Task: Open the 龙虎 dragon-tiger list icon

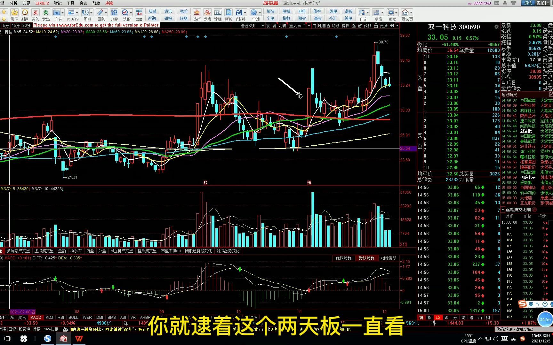Action: point(207,12)
